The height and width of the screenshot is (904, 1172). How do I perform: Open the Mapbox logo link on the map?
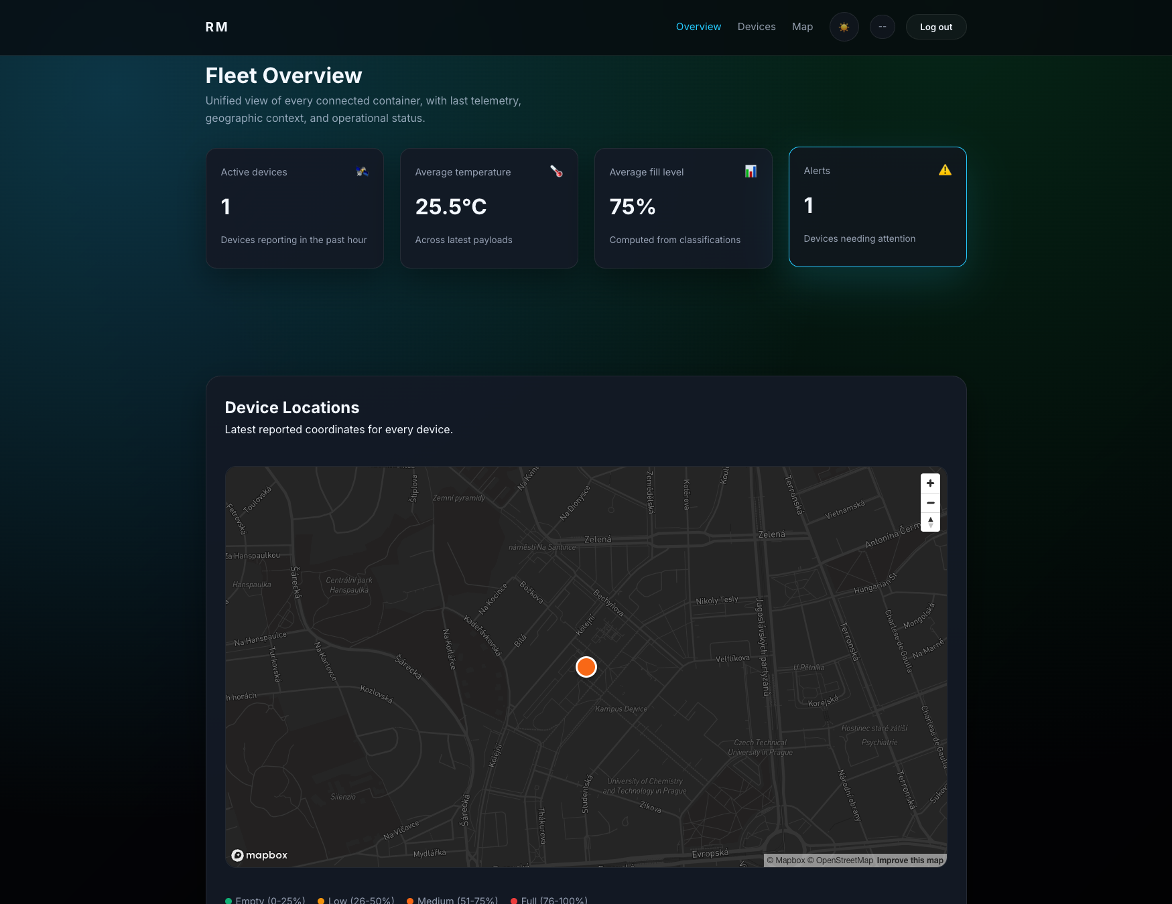point(259,855)
